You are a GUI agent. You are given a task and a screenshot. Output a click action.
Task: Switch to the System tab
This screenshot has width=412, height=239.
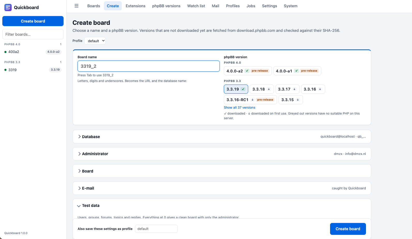pos(291,6)
